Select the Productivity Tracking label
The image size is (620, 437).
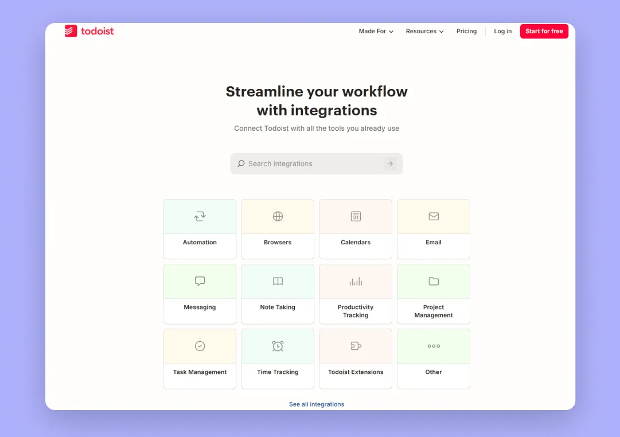coord(356,311)
